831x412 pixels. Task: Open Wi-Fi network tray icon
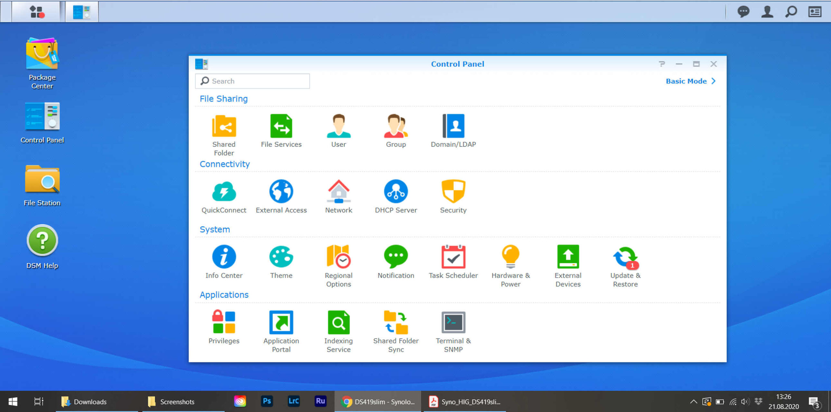733,402
